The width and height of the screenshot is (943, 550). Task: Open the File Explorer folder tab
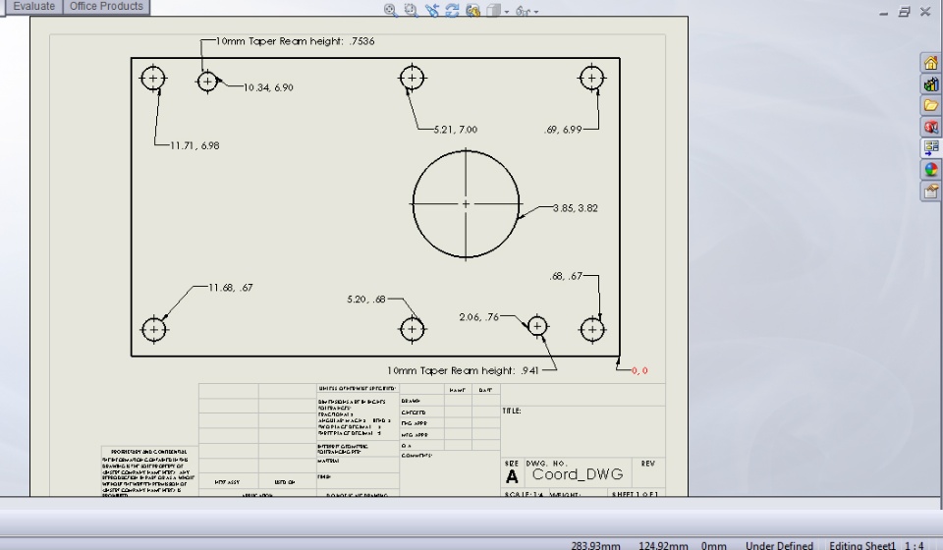coord(930,106)
